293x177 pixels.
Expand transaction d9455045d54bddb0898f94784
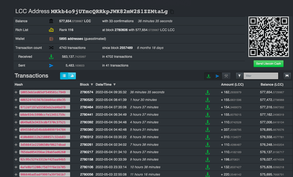pos(16,130)
